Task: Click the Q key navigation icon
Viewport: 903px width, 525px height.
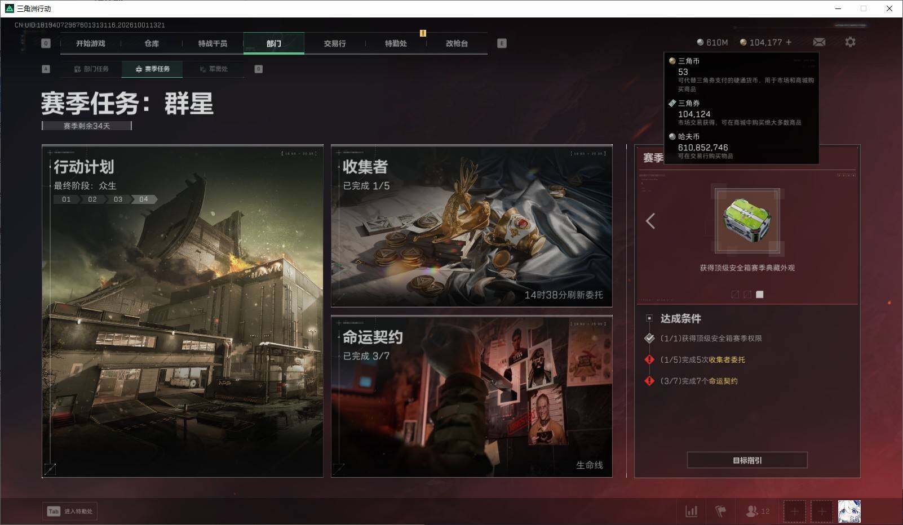Action: point(46,43)
